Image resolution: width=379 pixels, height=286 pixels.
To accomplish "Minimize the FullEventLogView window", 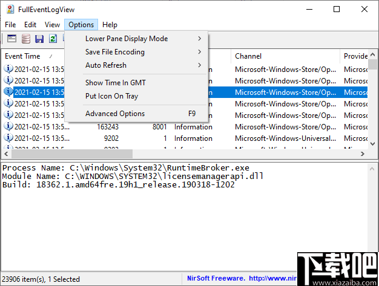I will (309, 10).
